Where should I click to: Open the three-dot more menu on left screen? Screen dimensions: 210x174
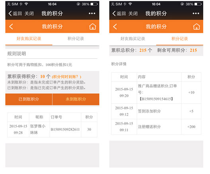coord(92,13)
